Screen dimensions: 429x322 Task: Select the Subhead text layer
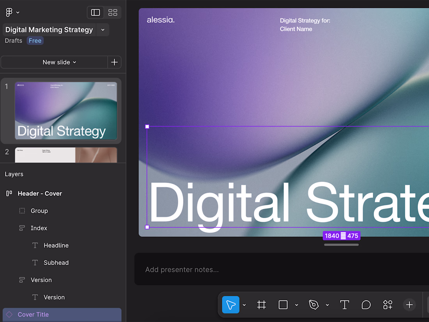coord(56,263)
